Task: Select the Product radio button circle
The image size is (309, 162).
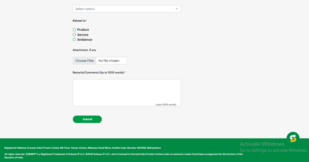Action: coord(74,30)
